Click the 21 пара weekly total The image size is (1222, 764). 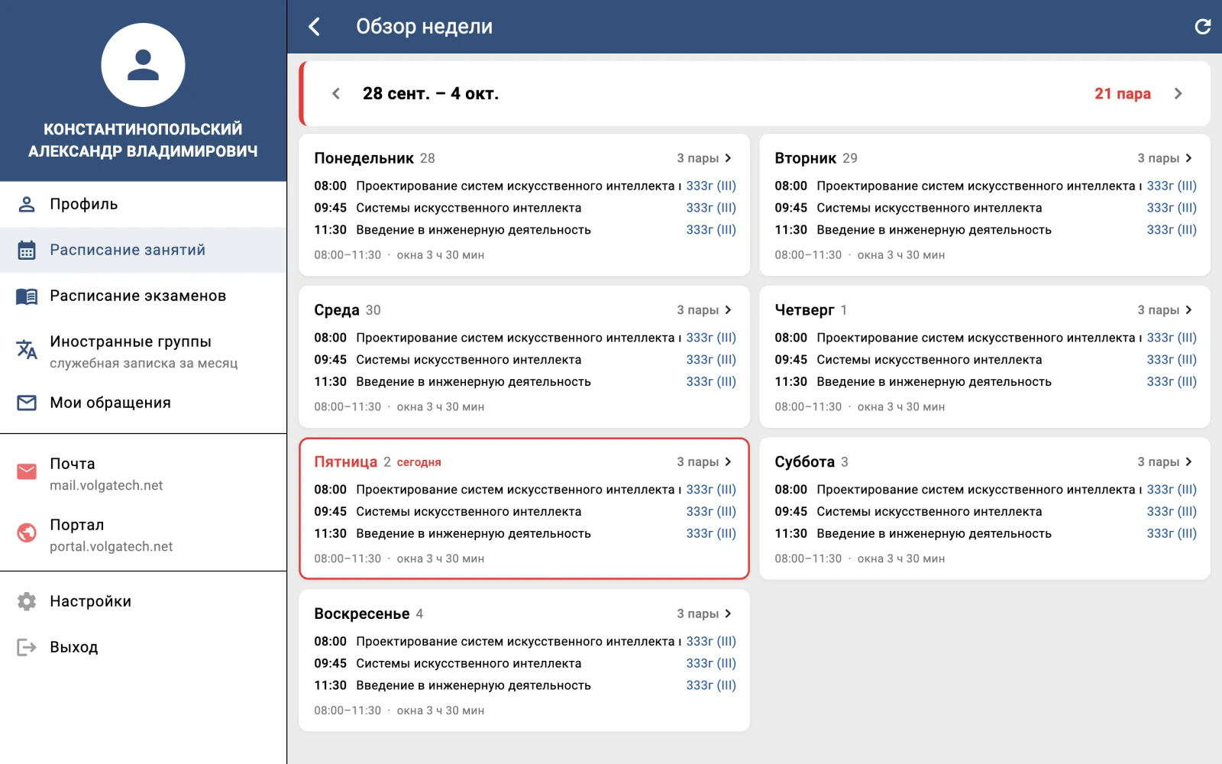[x=1123, y=93]
